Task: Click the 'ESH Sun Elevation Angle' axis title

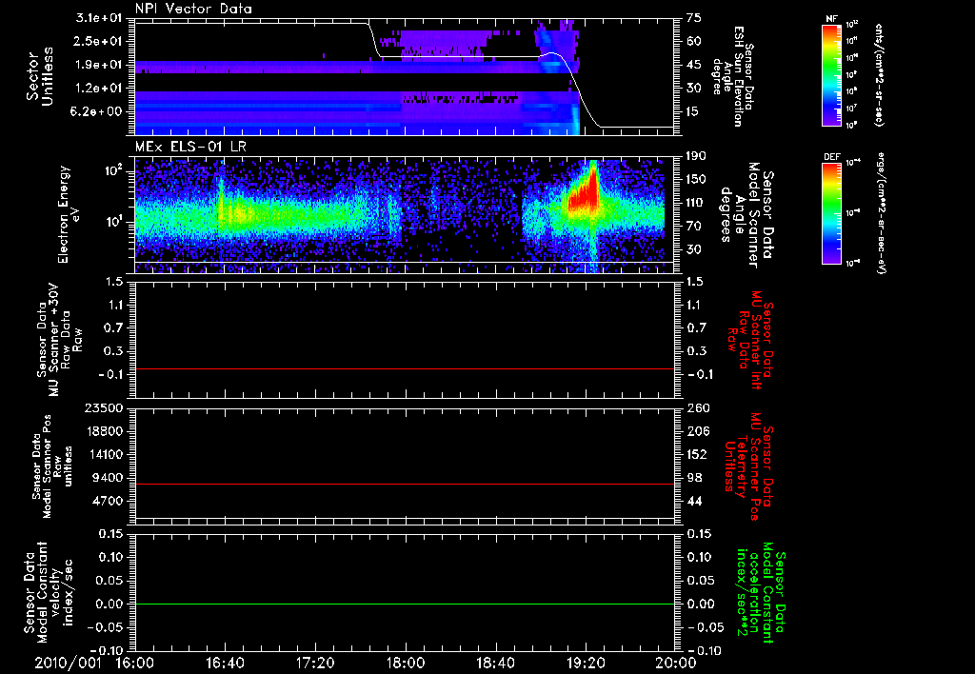Action: click(x=732, y=76)
